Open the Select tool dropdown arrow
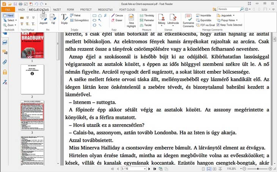This screenshot has height=172, width=277. (16, 20)
